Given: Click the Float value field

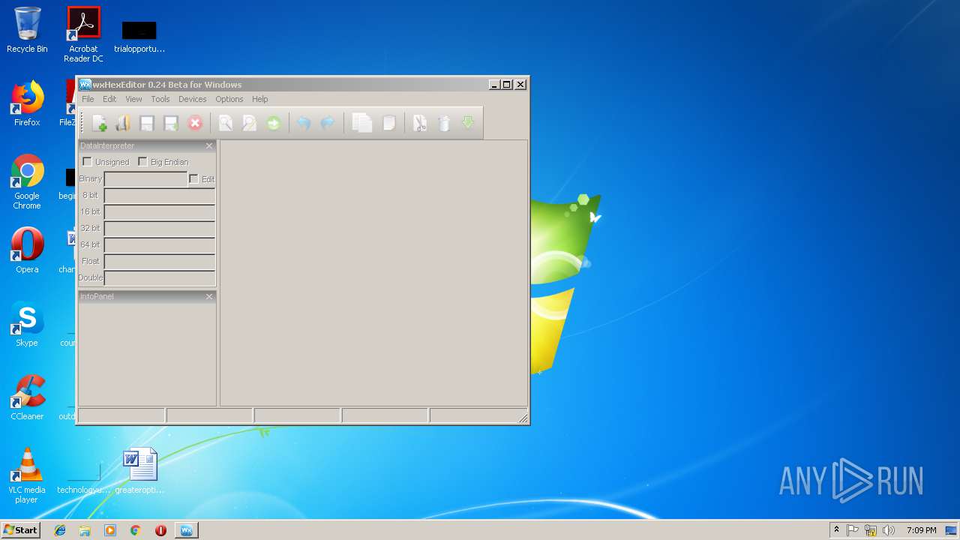Looking at the screenshot, I should 160,262.
